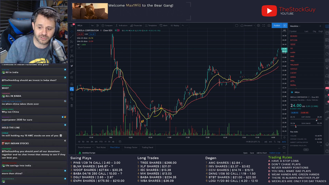Viewport: 329px width, 185px height.
Task: Expand the key stats chevron
Action: coord(306,150)
